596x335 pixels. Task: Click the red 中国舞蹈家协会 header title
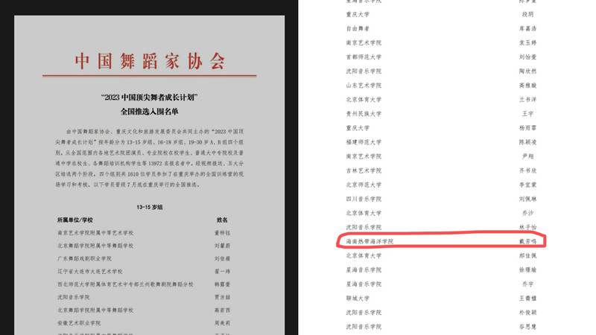point(150,60)
